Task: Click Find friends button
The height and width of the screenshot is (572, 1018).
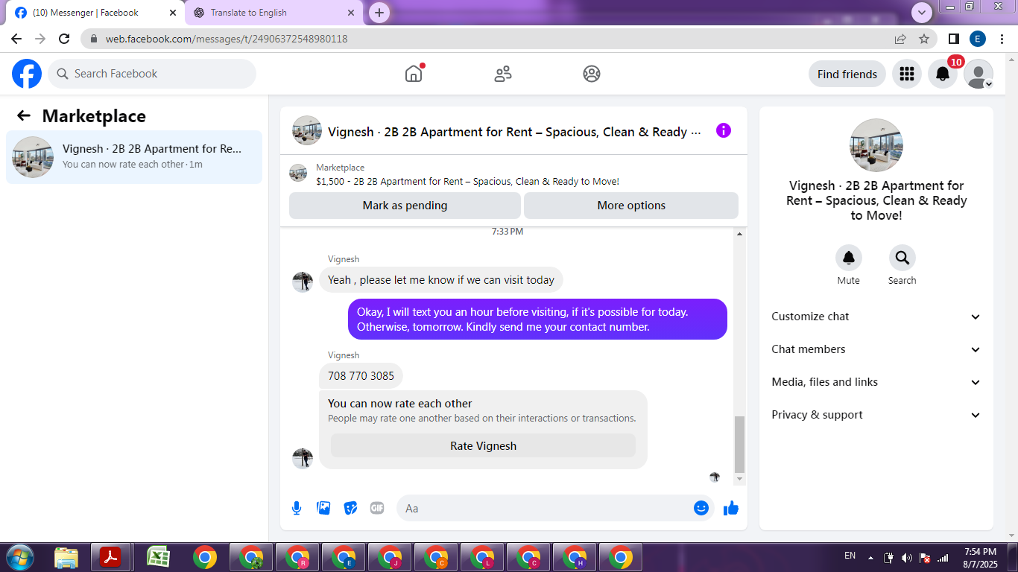Action: point(847,74)
